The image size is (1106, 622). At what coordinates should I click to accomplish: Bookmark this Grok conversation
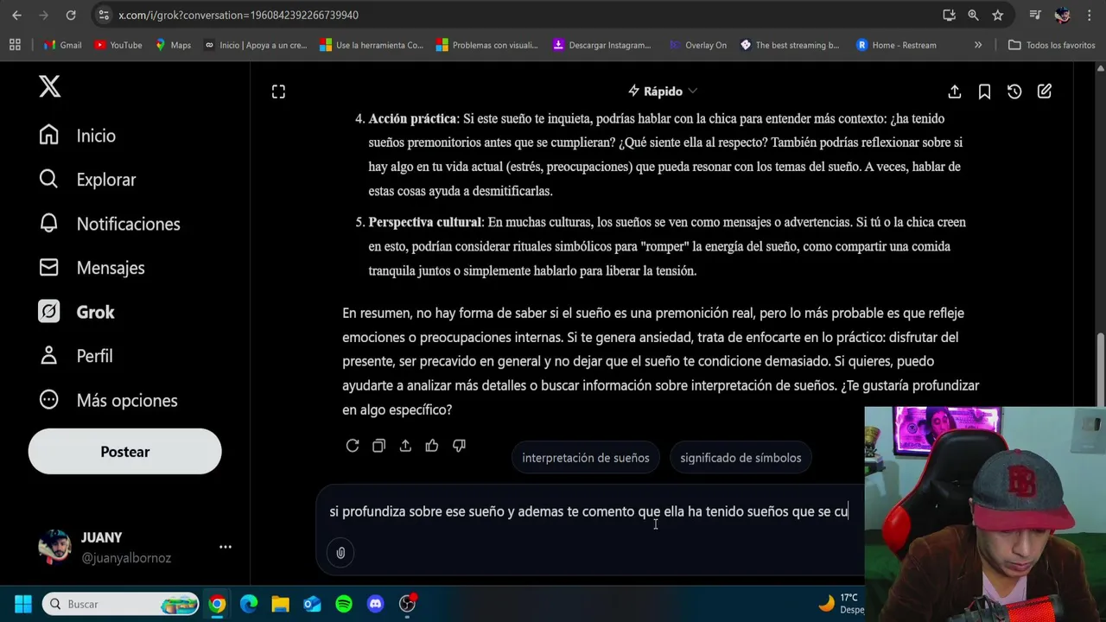point(984,92)
